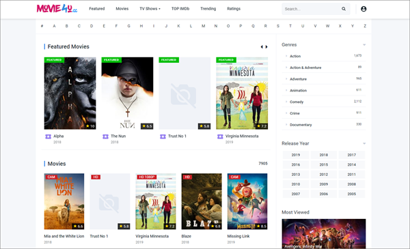Open the user account icon
Viewport: 410px width, 249px height.
tap(364, 9)
